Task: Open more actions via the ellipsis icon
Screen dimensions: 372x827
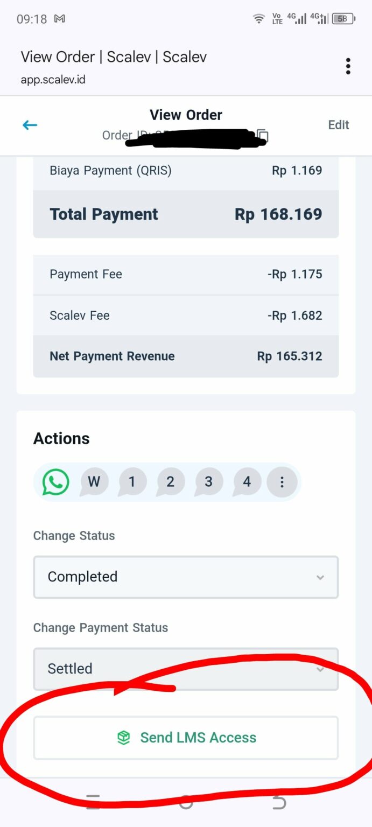Action: [x=282, y=482]
